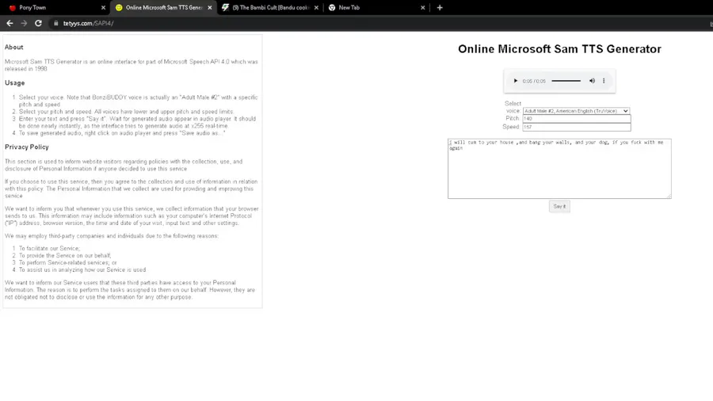The image size is (713, 401).
Task: Click the 'Pitch' label
Action: pyautogui.click(x=513, y=118)
